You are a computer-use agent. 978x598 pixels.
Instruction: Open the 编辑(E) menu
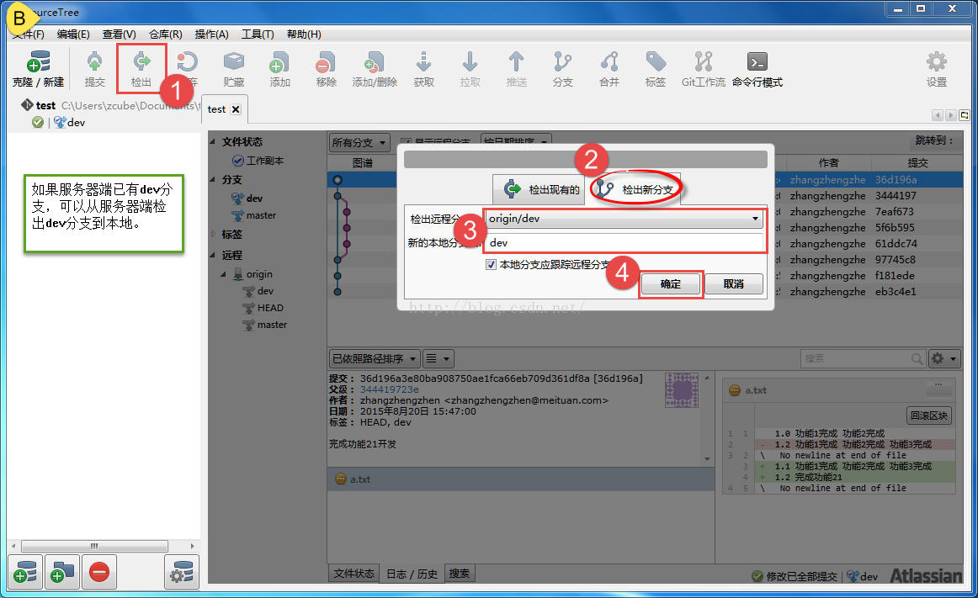point(73,34)
